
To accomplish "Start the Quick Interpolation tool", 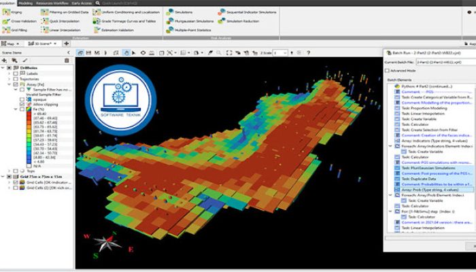I will 60,21.
